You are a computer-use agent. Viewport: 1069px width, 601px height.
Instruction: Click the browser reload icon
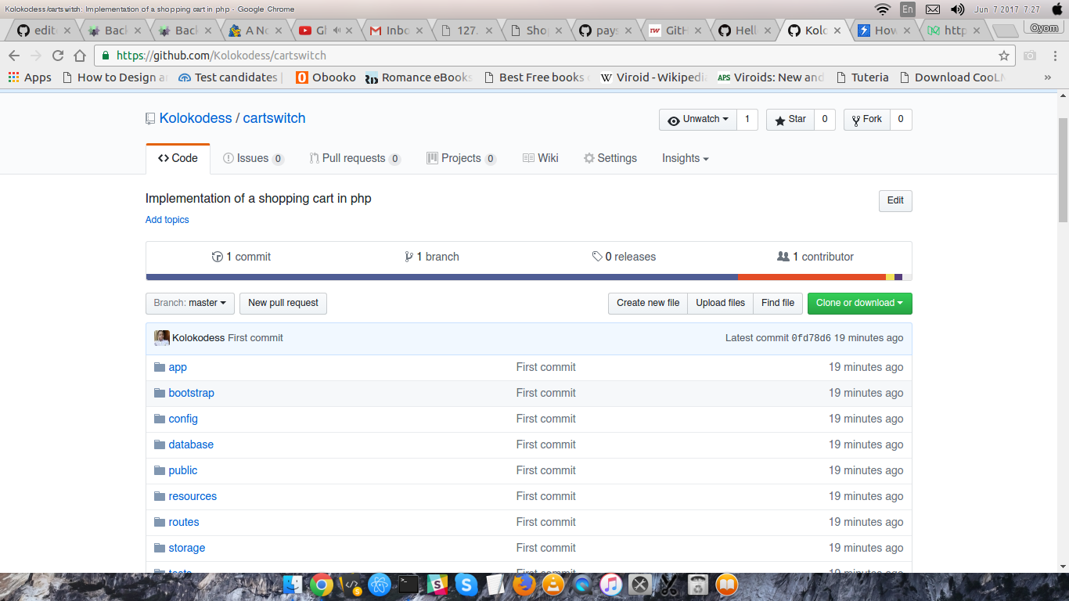point(57,56)
